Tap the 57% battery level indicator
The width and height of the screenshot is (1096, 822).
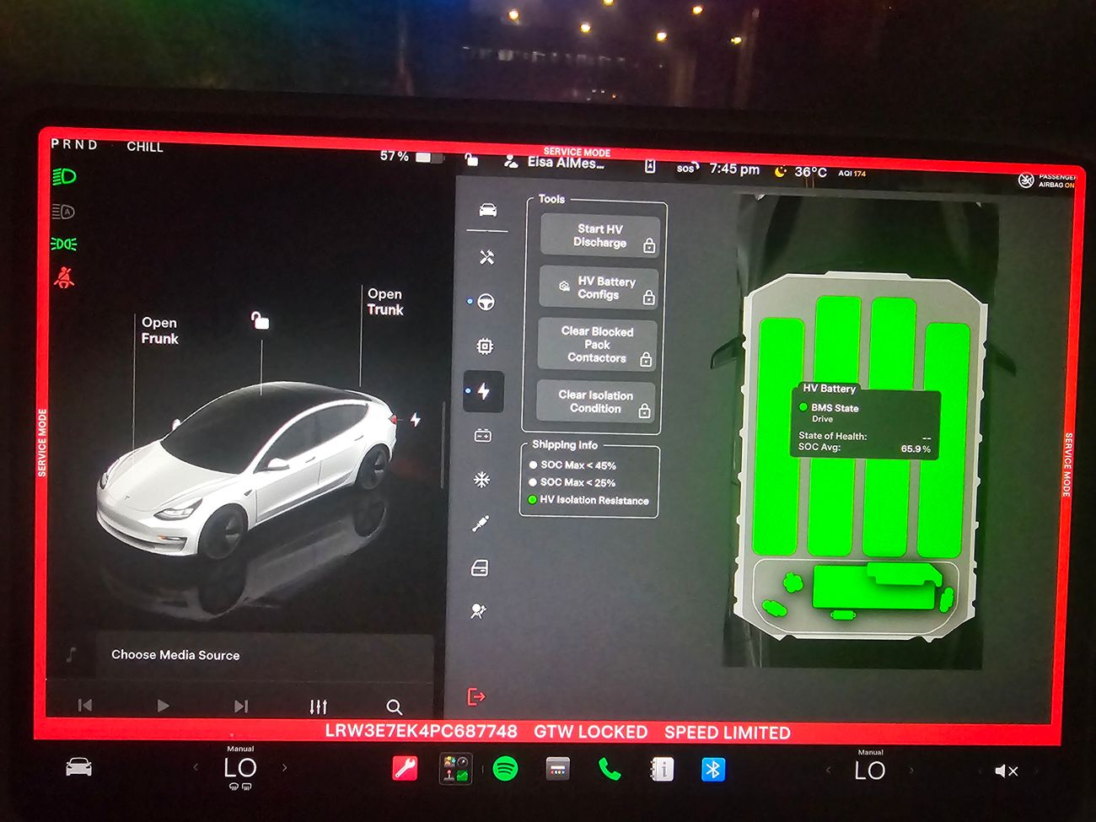[411, 157]
